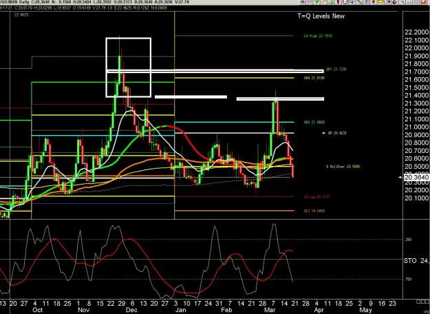Screen dimensions: 430x314
Task: Click the teal cloud-shaped icon in the toolbar
Action: pos(303,2)
